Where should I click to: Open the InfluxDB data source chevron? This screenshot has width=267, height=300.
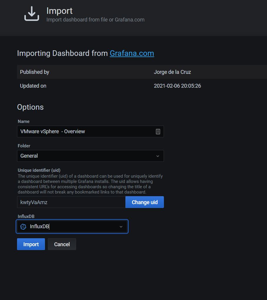(x=121, y=227)
